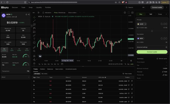Enter fullscreen chart mode
Screen dimensions: 170x104
point(128,13)
